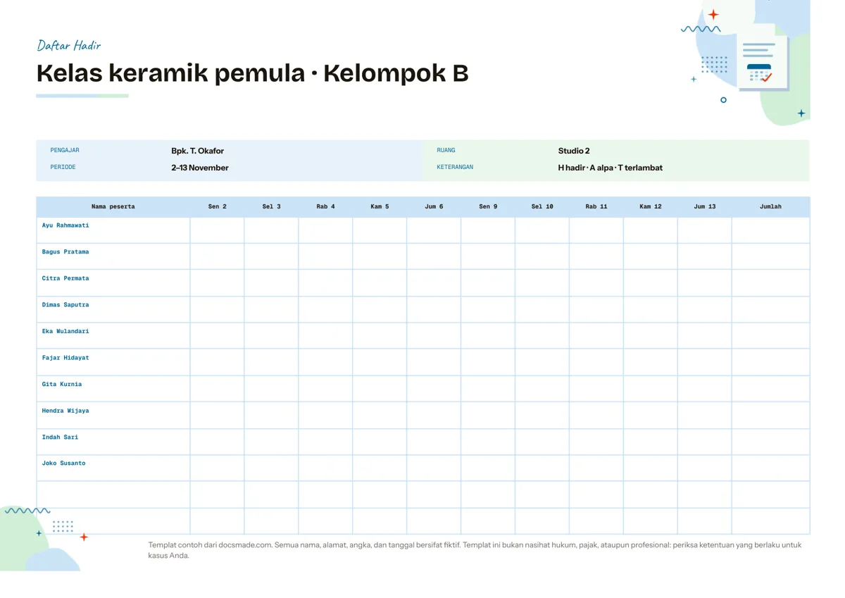Click the instructor name 'Bpk. T. Okafor'

click(x=197, y=151)
